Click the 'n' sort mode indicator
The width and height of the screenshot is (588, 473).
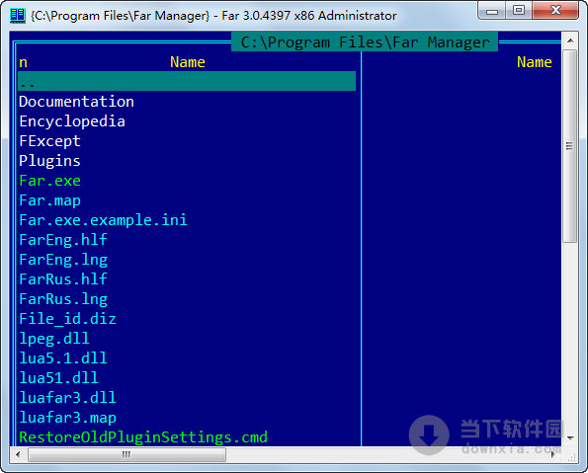coord(24,62)
